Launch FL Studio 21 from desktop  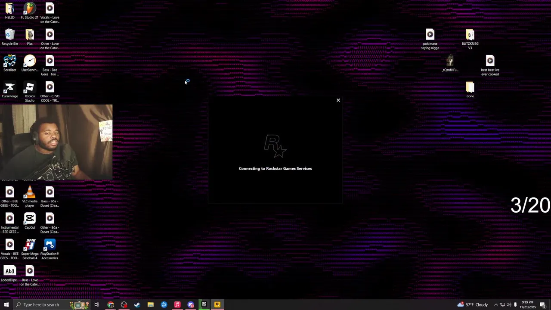tap(30, 11)
